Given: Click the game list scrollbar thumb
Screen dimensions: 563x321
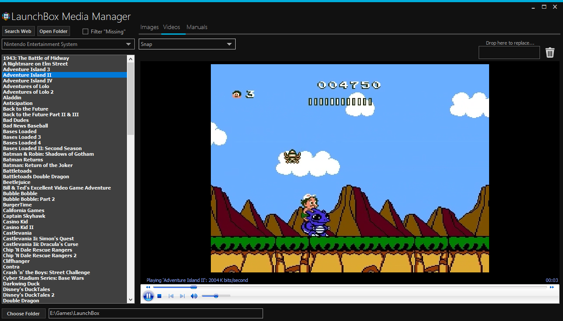Looking at the screenshot, I should [x=131, y=98].
